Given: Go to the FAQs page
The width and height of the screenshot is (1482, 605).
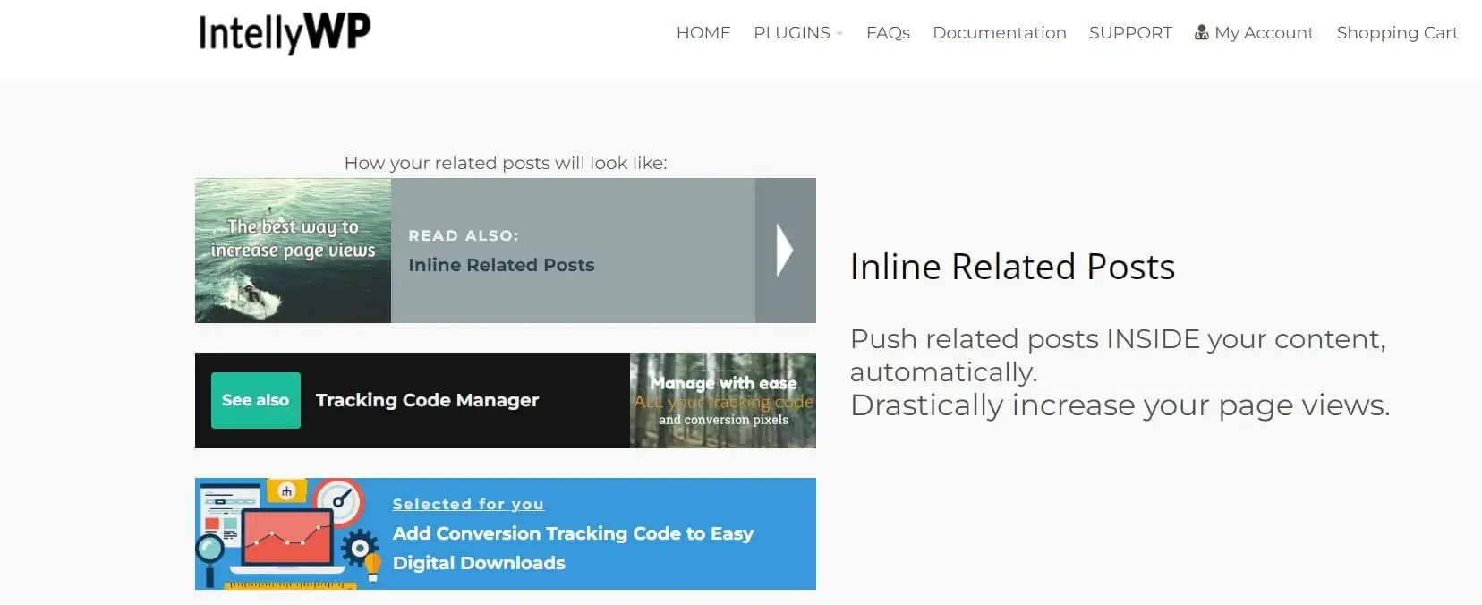Looking at the screenshot, I should tap(888, 33).
